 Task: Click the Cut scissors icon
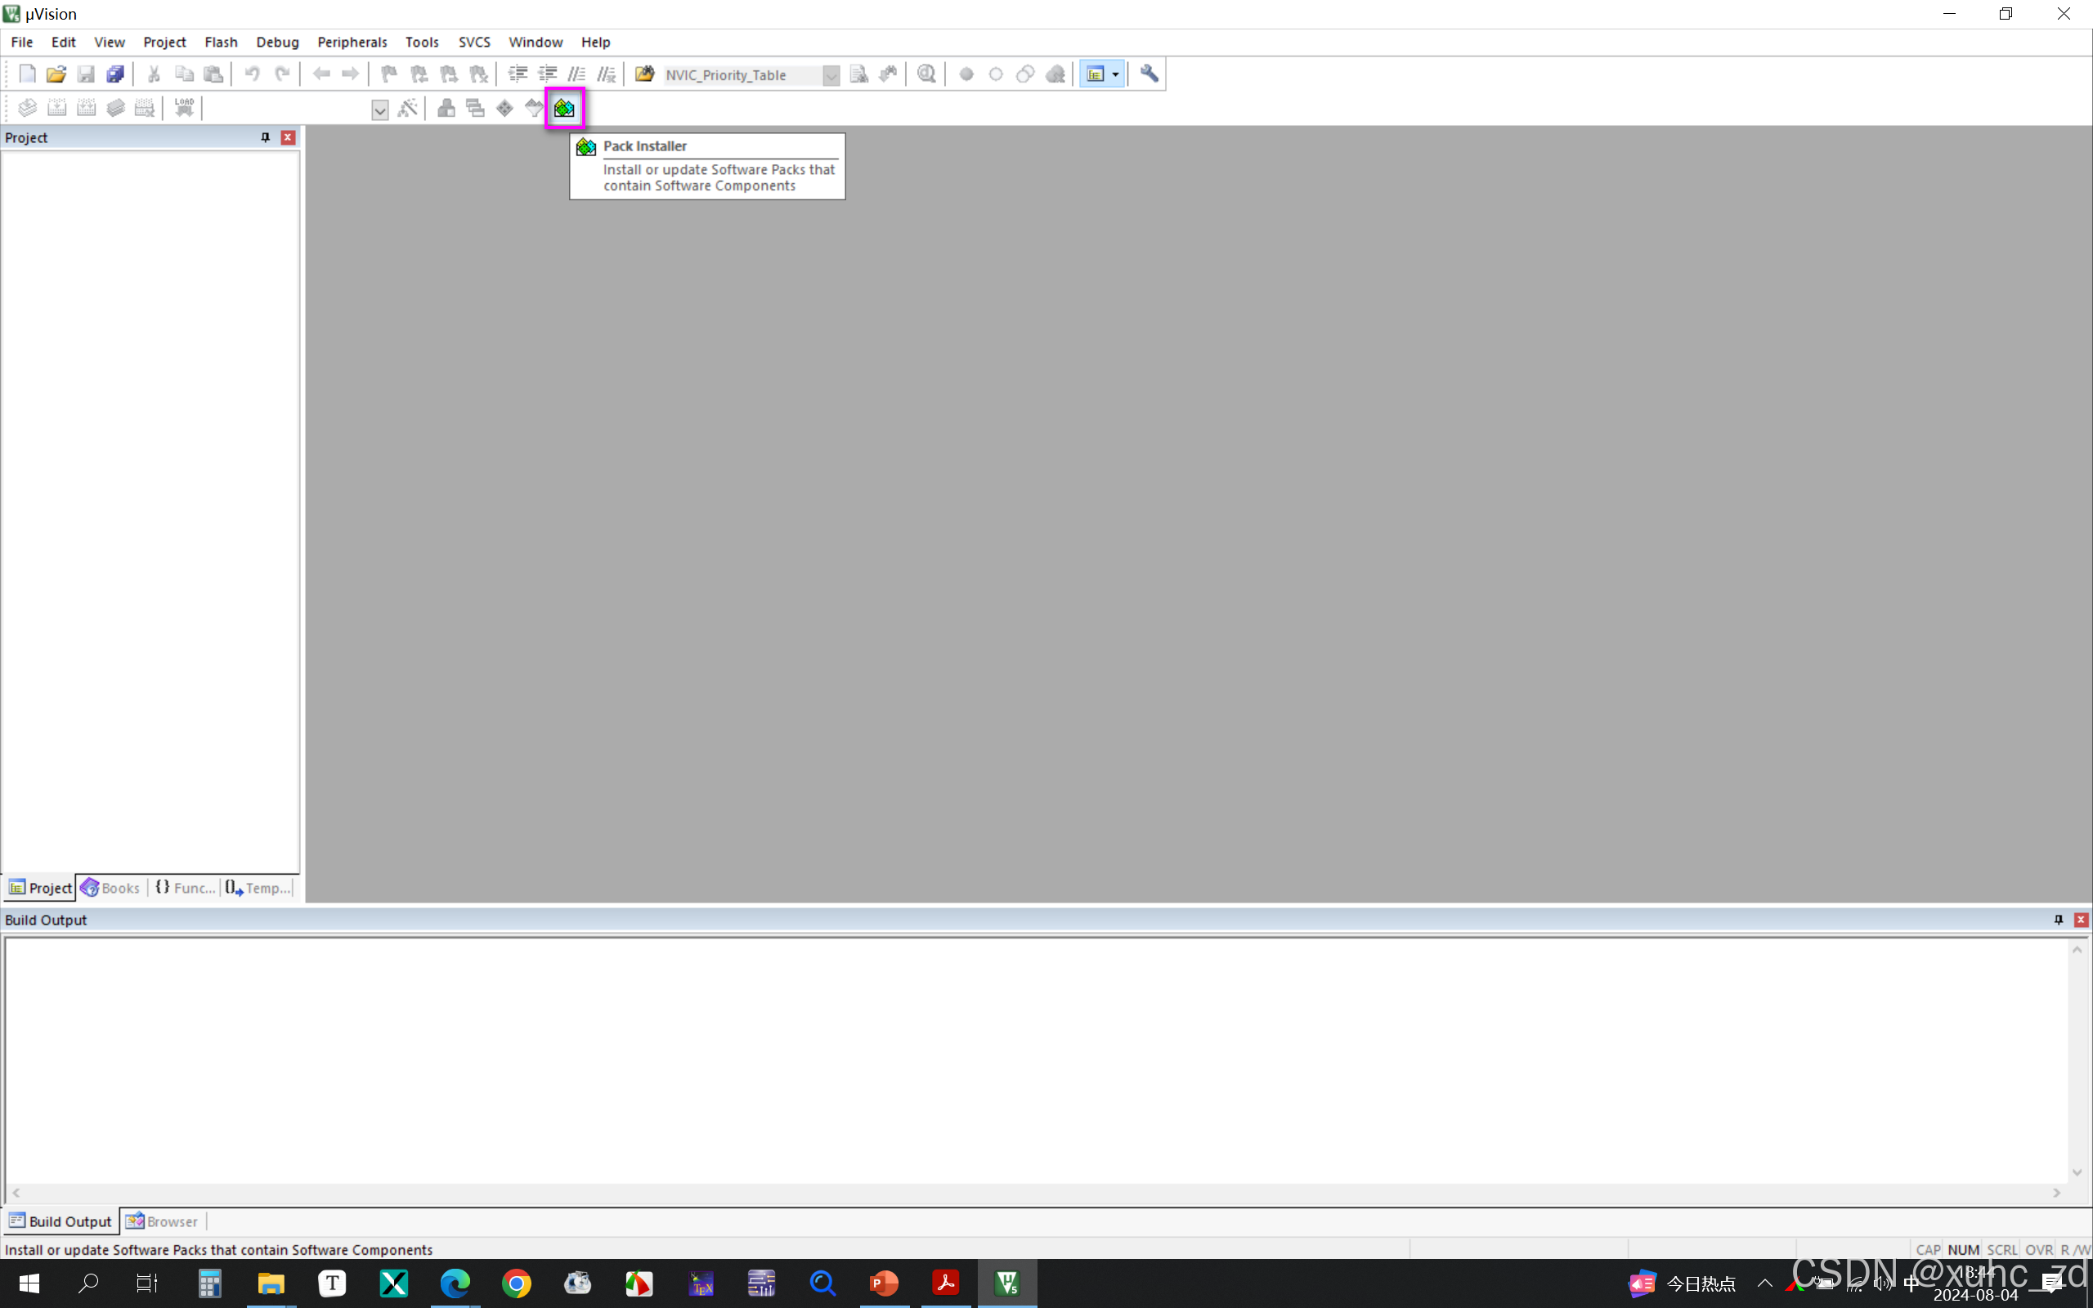coord(154,74)
